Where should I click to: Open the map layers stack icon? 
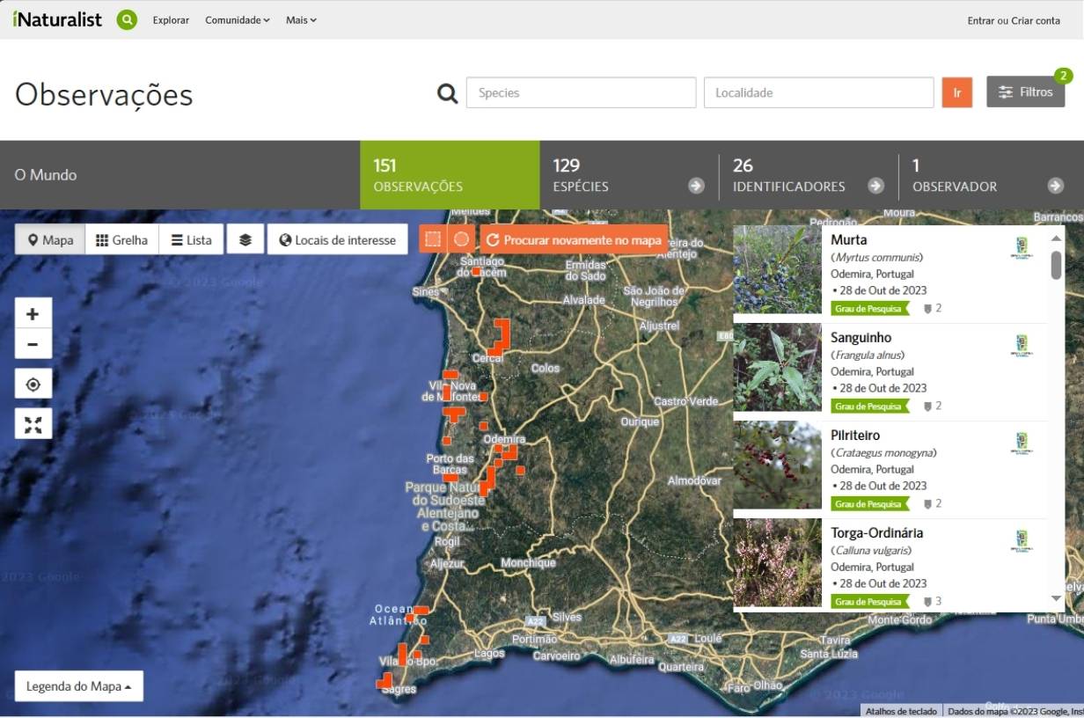pyautogui.click(x=245, y=239)
